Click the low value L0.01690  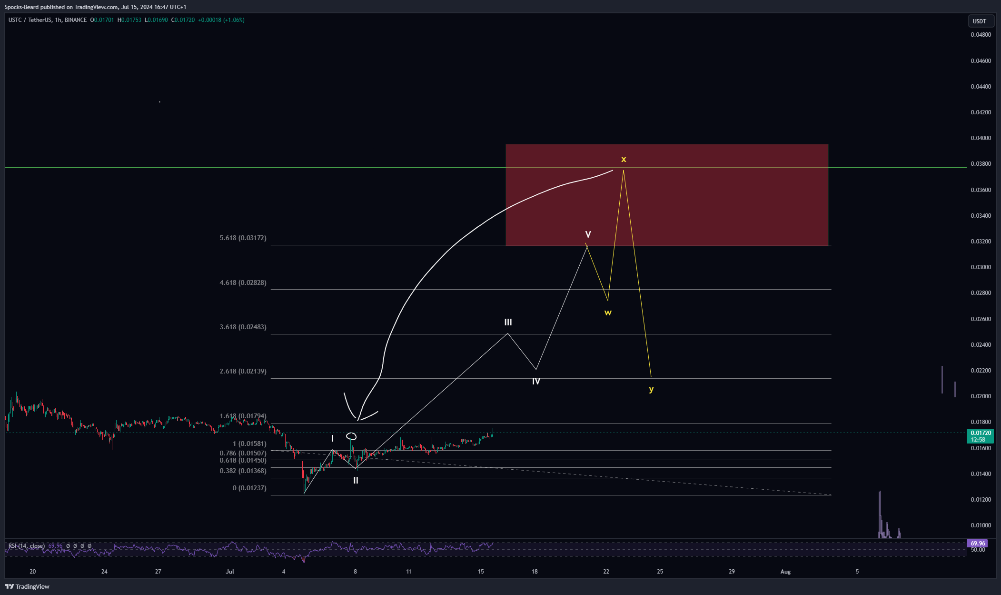pyautogui.click(x=156, y=20)
